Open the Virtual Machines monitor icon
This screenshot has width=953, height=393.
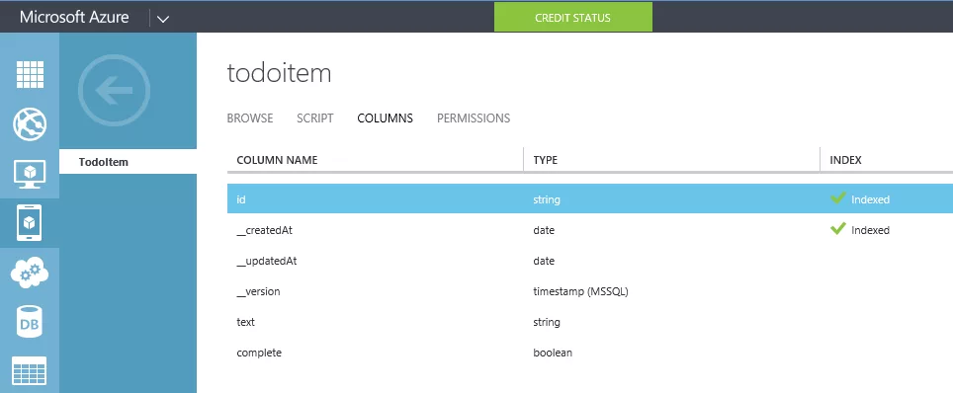(x=30, y=175)
